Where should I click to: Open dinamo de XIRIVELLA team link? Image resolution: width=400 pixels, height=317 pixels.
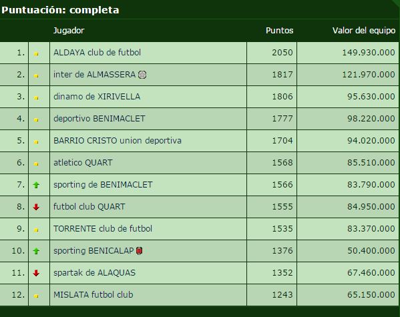point(97,97)
